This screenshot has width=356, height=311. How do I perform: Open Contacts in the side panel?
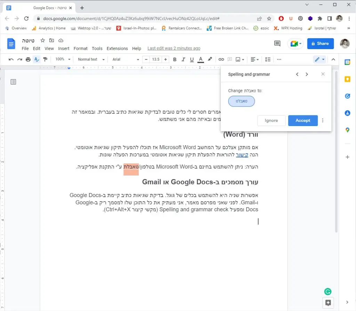pyautogui.click(x=347, y=113)
